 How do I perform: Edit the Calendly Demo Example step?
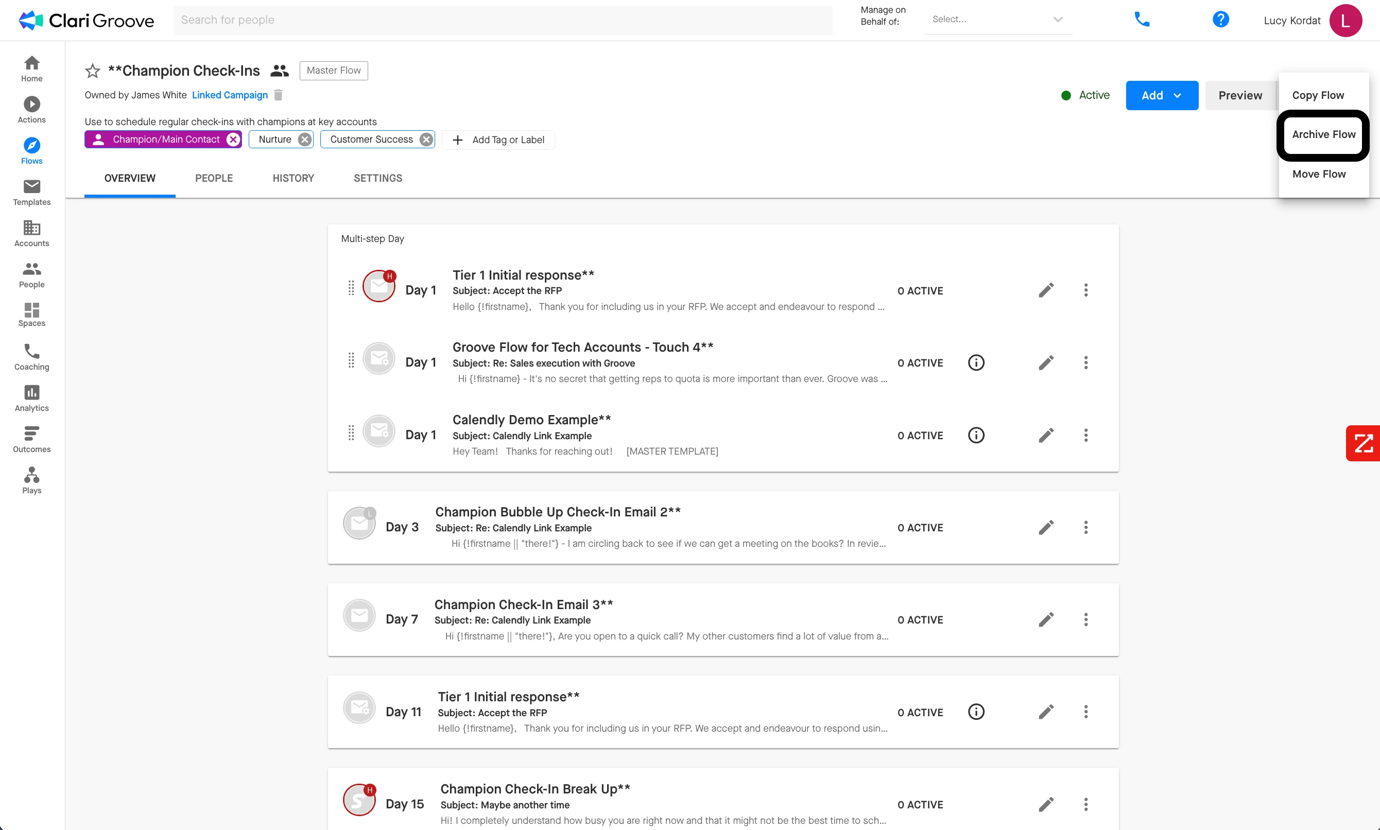[x=1046, y=435]
